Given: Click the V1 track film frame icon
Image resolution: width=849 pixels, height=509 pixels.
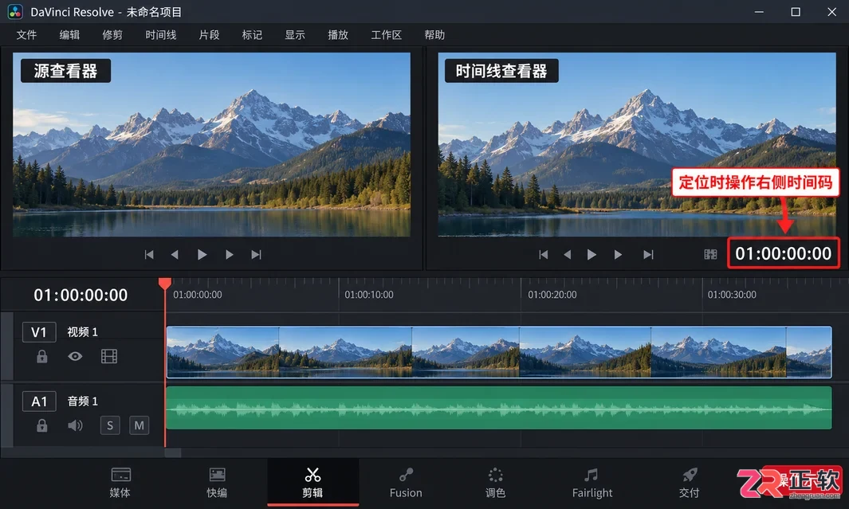Looking at the screenshot, I should click(109, 356).
